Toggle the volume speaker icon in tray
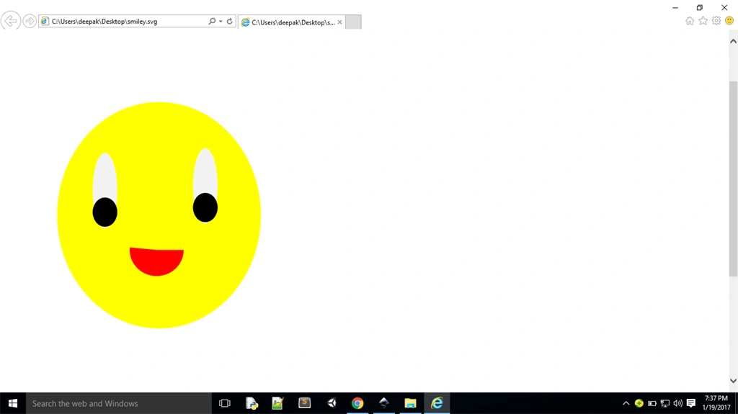This screenshot has height=414, width=738. [x=677, y=403]
